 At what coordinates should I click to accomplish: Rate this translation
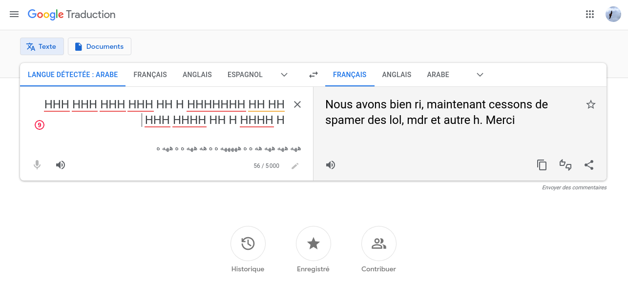tap(565, 165)
